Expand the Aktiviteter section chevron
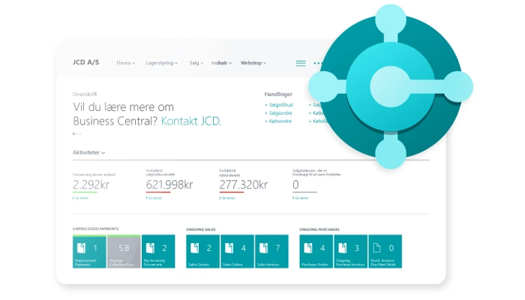The width and height of the screenshot is (525, 300). [x=103, y=153]
